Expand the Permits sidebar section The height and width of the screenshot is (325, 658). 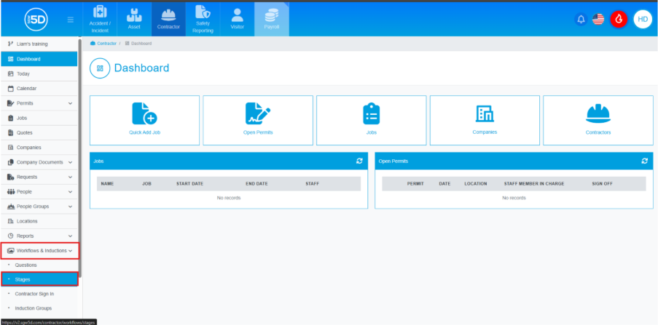[x=70, y=103]
